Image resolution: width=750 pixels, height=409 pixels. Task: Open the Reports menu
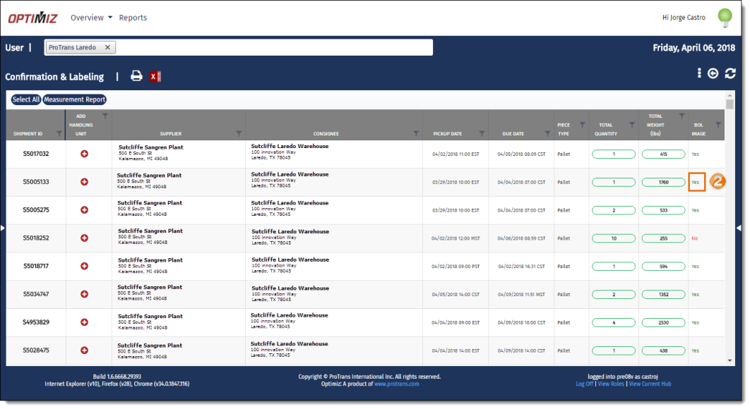[x=133, y=18]
